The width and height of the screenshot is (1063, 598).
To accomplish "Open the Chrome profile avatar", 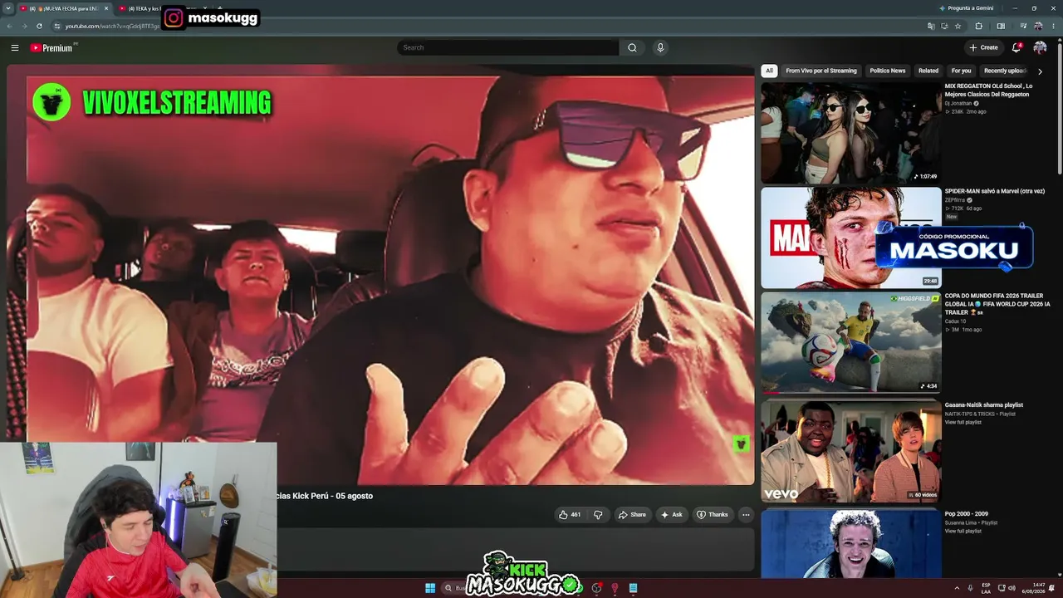I will (x=1039, y=26).
